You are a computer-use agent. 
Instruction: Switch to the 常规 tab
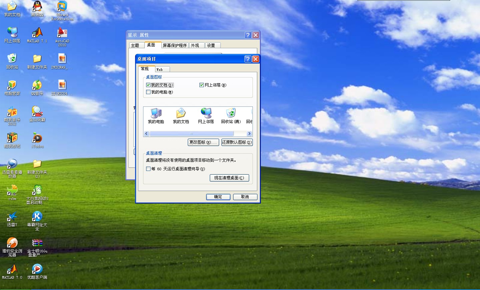pyautogui.click(x=146, y=69)
